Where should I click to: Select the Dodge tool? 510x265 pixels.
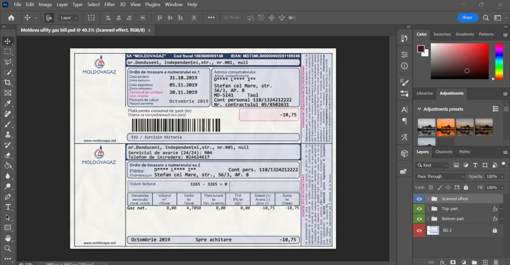[x=7, y=186]
